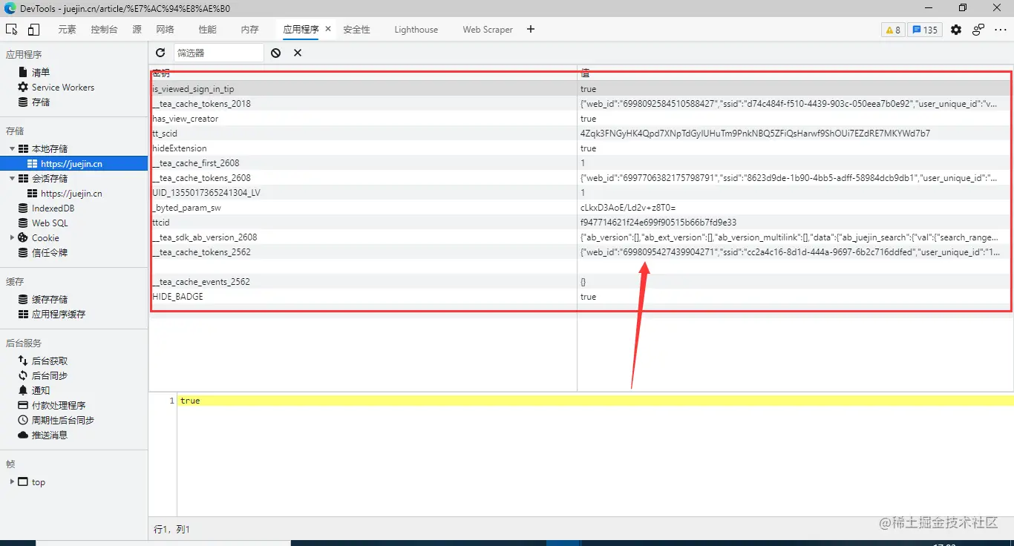Open Service Workers in the sidebar
Image resolution: width=1014 pixels, height=546 pixels.
click(63, 88)
